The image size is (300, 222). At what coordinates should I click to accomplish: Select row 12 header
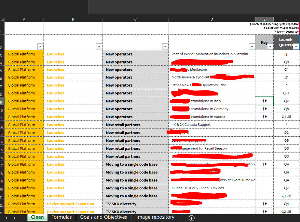(2, 125)
